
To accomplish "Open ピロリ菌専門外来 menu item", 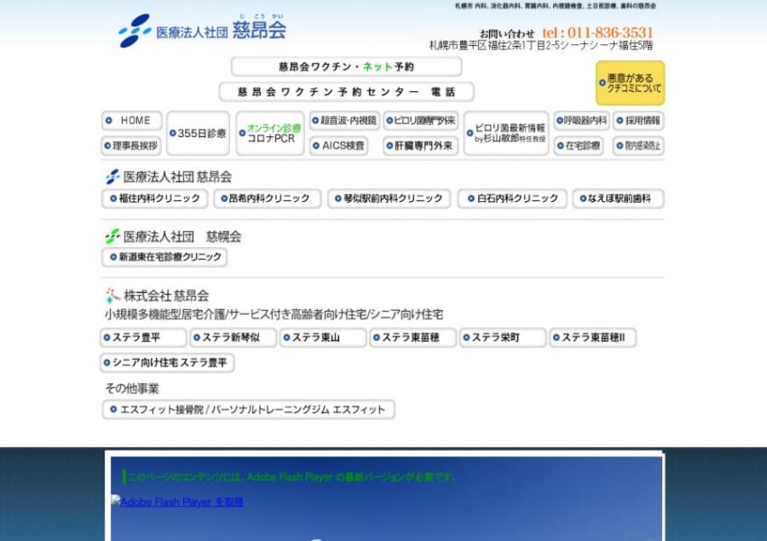I will tap(420, 120).
